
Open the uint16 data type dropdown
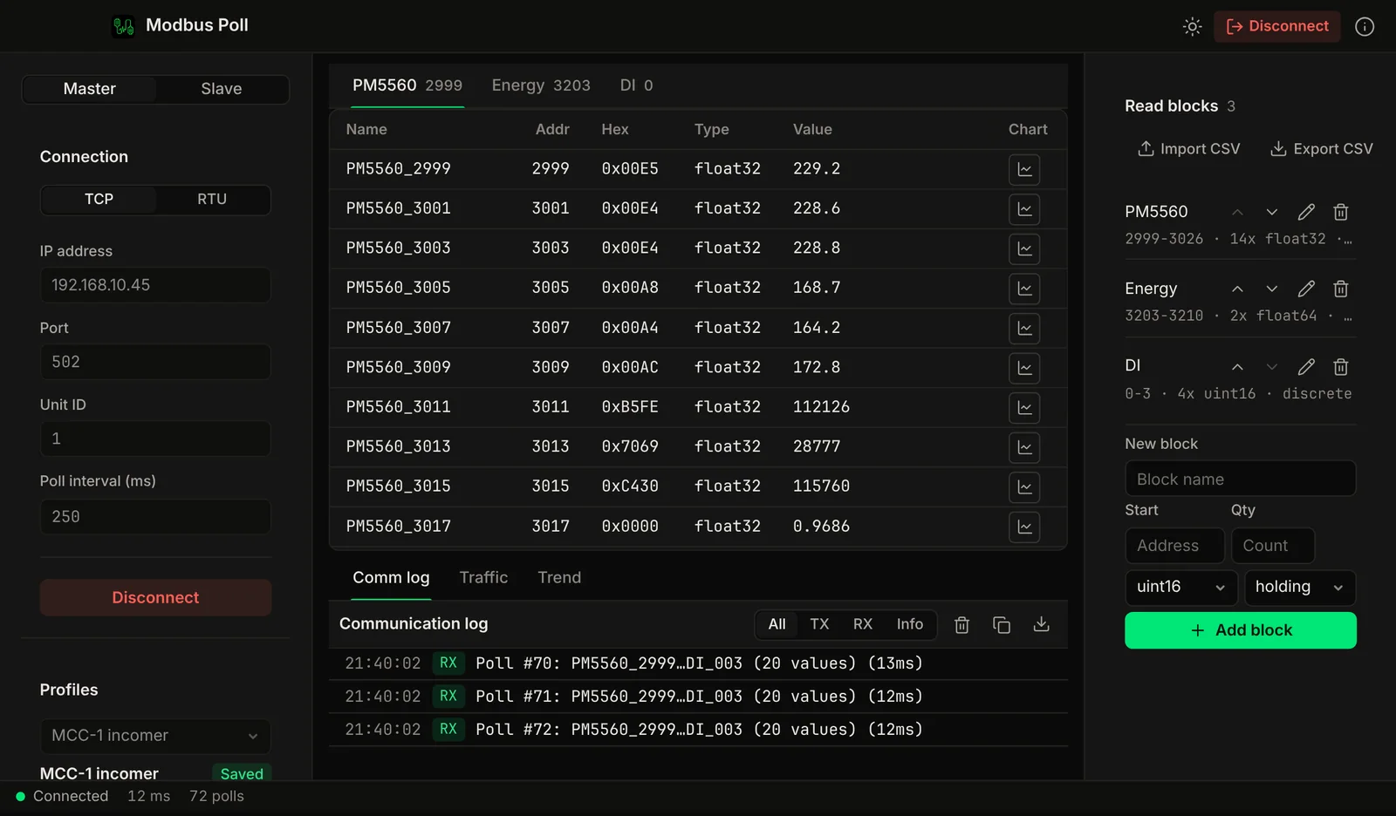(1180, 587)
